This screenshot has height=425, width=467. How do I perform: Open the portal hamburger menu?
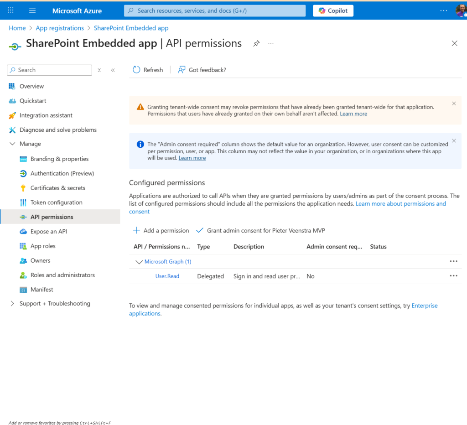(32, 11)
